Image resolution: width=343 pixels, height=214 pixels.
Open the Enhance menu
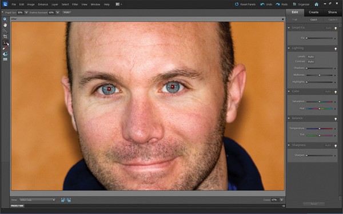point(43,5)
